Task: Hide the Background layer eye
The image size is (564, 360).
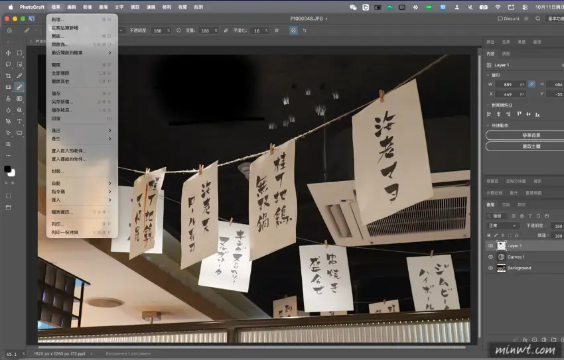Action: point(490,268)
